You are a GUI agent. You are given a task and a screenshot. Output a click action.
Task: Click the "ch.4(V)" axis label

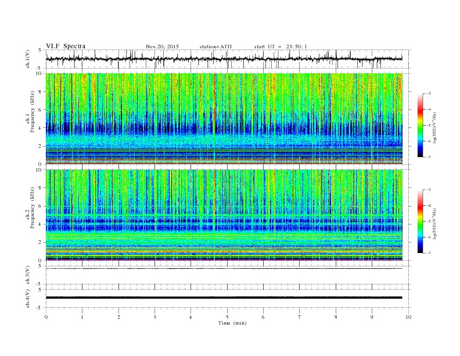(28, 298)
